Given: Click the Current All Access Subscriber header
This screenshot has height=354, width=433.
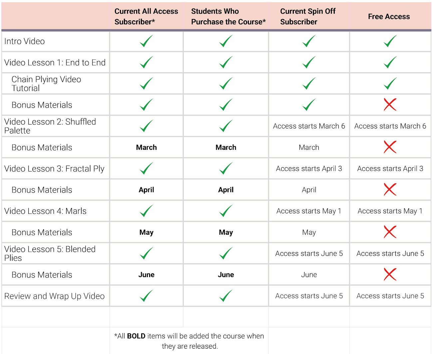Looking at the screenshot, I should click(x=146, y=16).
